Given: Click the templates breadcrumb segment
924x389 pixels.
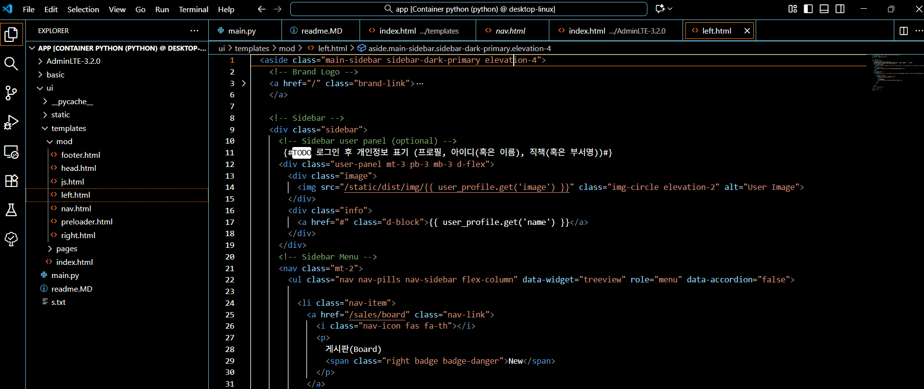Looking at the screenshot, I should 252,48.
